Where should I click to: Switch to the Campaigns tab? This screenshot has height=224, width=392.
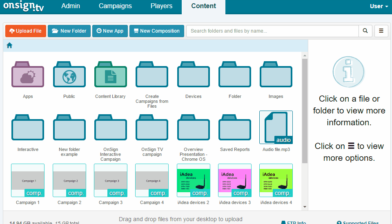(115, 6)
